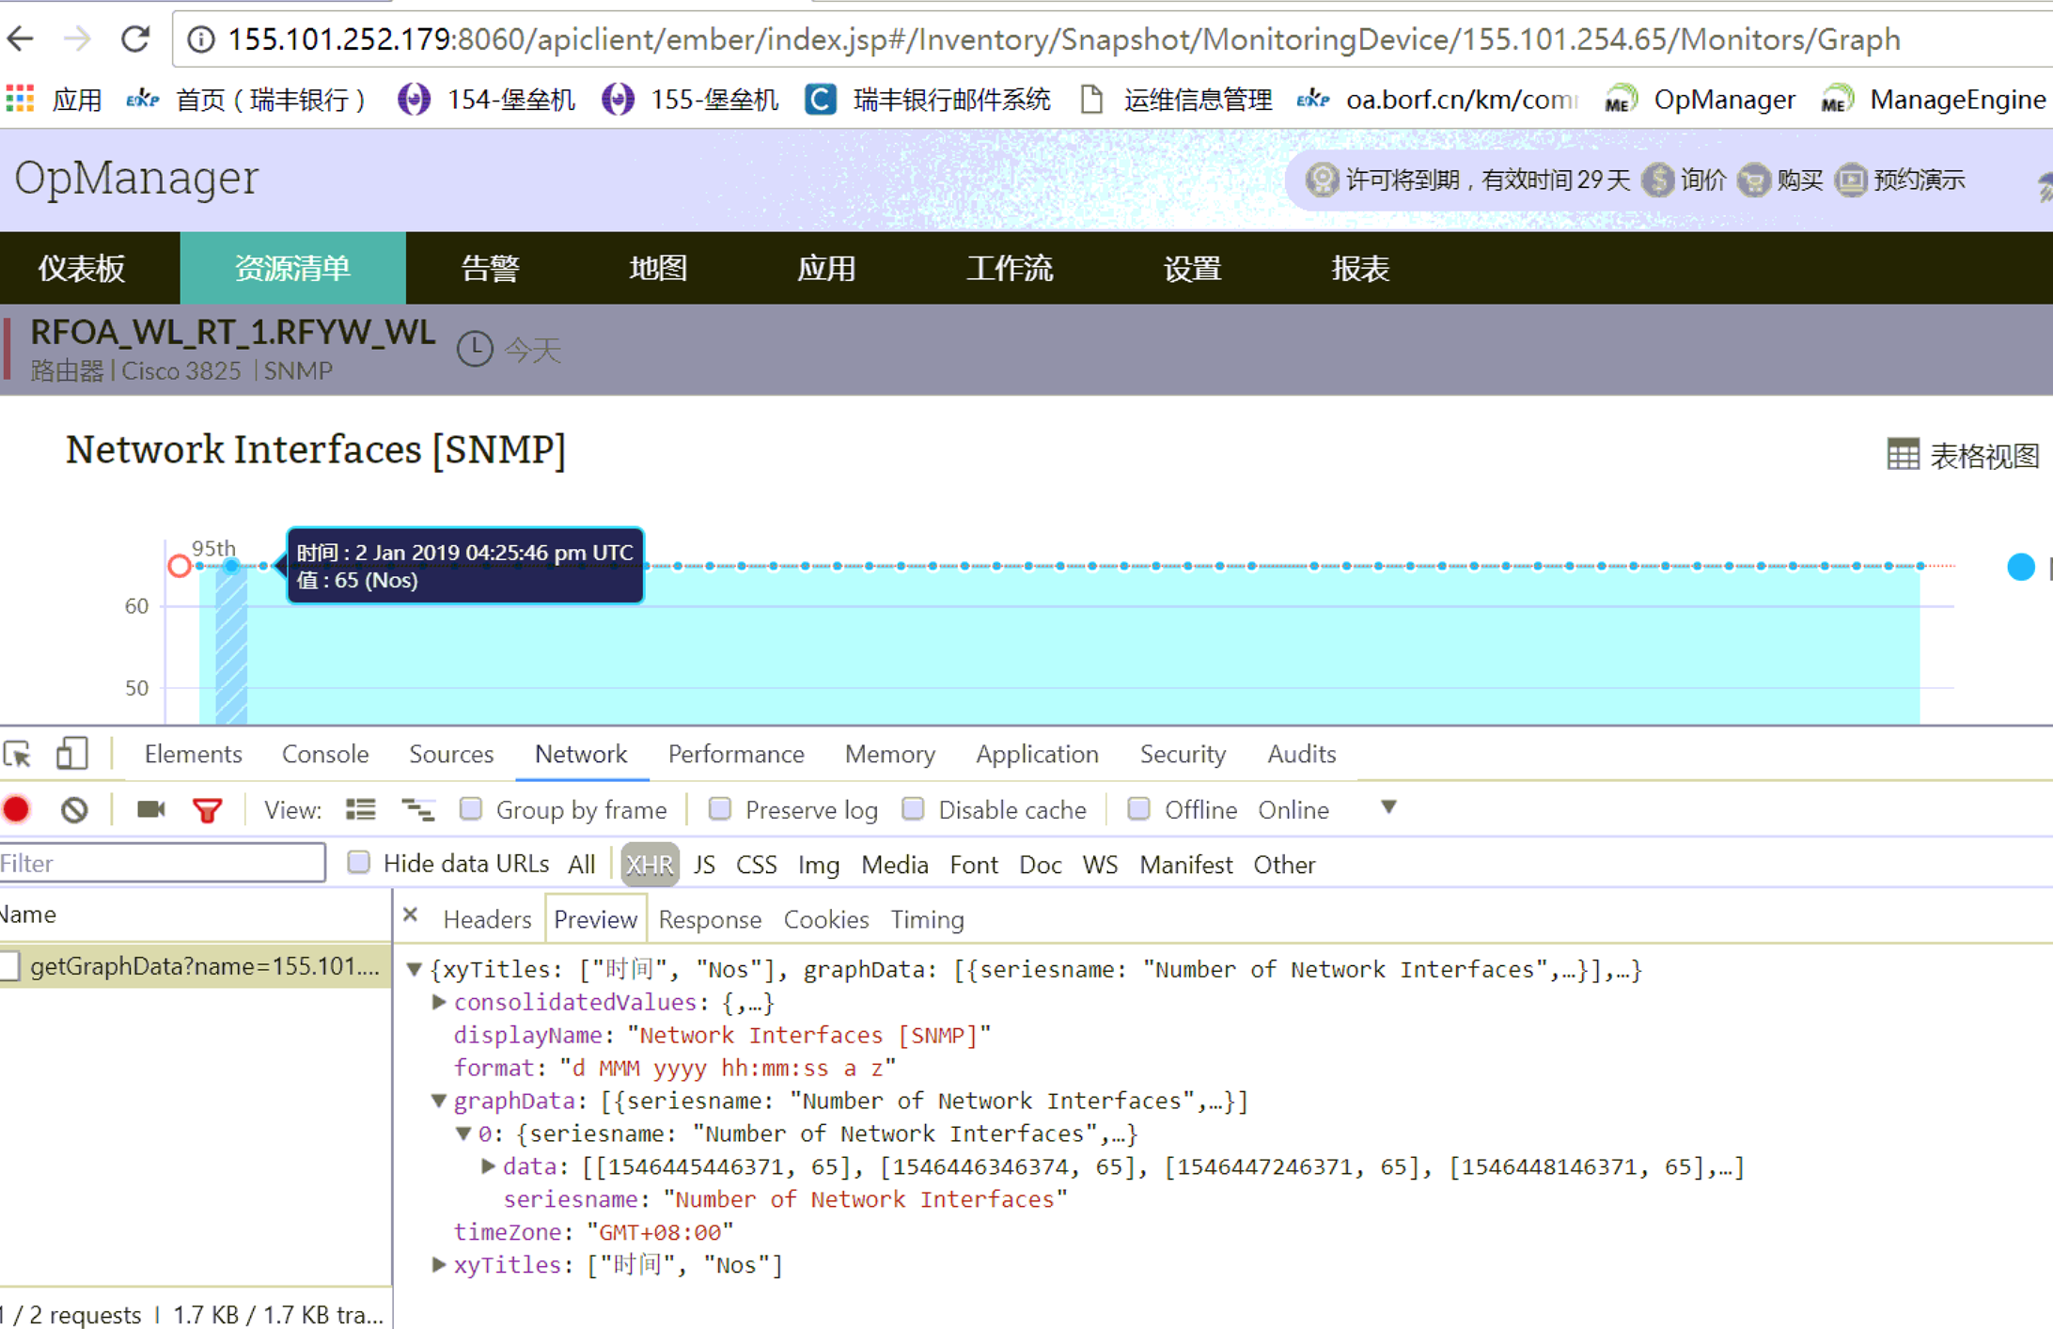Toggle the DevTools device toolbar icon

click(72, 754)
